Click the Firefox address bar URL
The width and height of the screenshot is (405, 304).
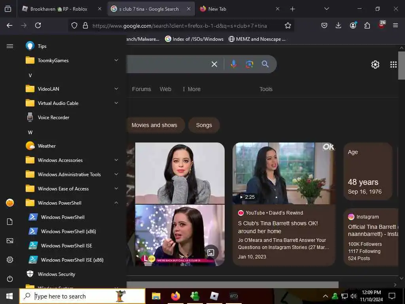(180, 26)
